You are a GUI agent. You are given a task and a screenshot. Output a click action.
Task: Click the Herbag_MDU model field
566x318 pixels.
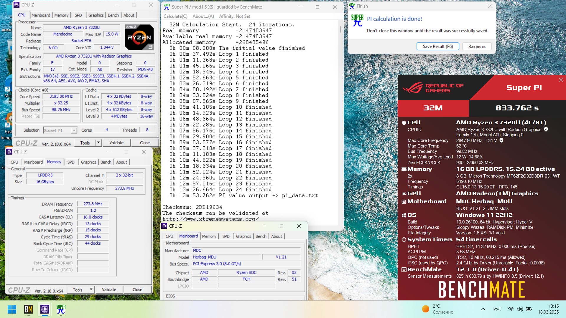click(226, 257)
